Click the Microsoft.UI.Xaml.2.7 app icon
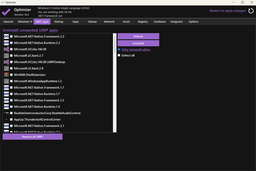 click(6, 56)
